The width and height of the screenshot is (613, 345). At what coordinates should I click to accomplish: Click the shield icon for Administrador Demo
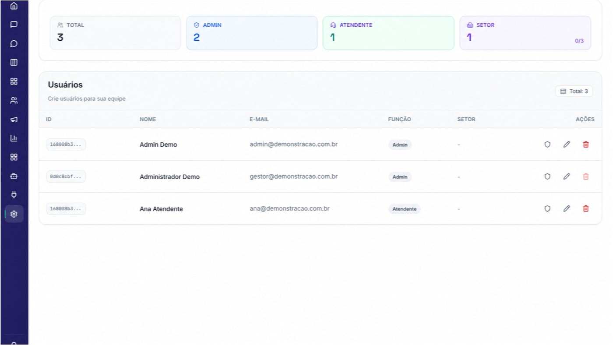[x=547, y=176]
